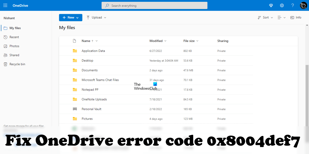Open the Pictures folder
Screen dimensions: 309x154
pyautogui.click(x=87, y=119)
